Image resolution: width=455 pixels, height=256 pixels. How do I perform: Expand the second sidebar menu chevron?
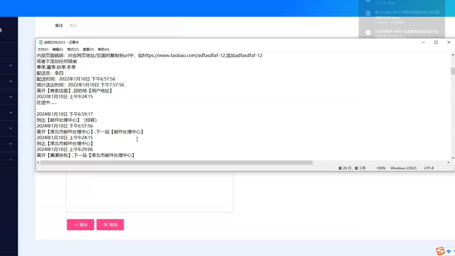11,81
